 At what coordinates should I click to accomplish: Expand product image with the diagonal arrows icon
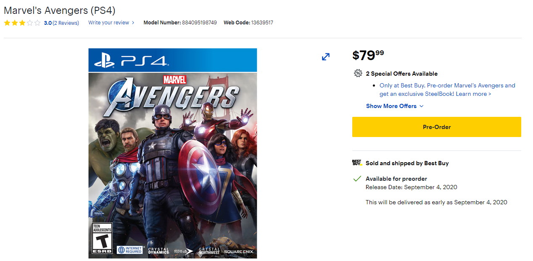pos(326,57)
